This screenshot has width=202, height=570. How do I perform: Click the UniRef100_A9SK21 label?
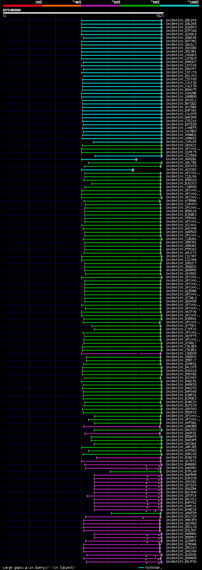(181, 145)
